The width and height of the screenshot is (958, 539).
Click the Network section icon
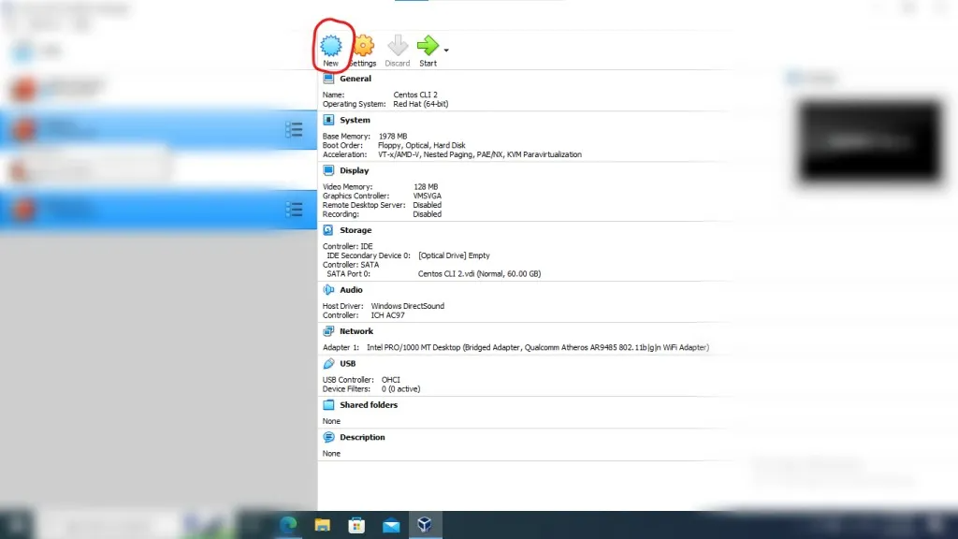click(328, 331)
